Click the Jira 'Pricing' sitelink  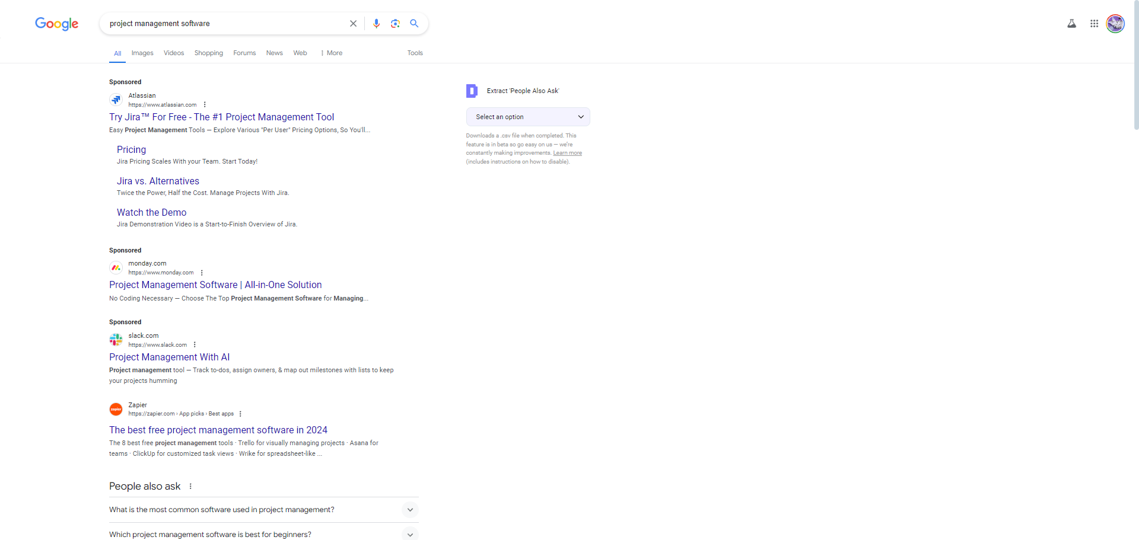point(131,149)
